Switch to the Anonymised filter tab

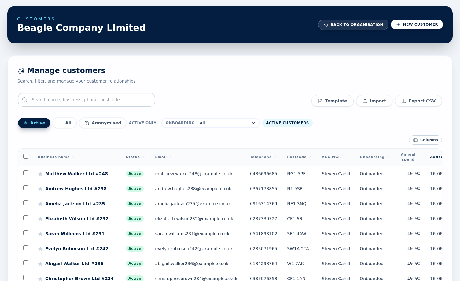tap(103, 123)
